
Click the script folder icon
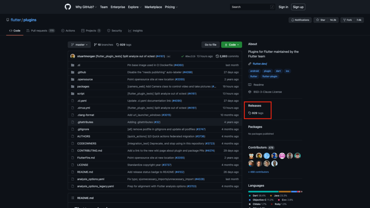(x=73, y=94)
